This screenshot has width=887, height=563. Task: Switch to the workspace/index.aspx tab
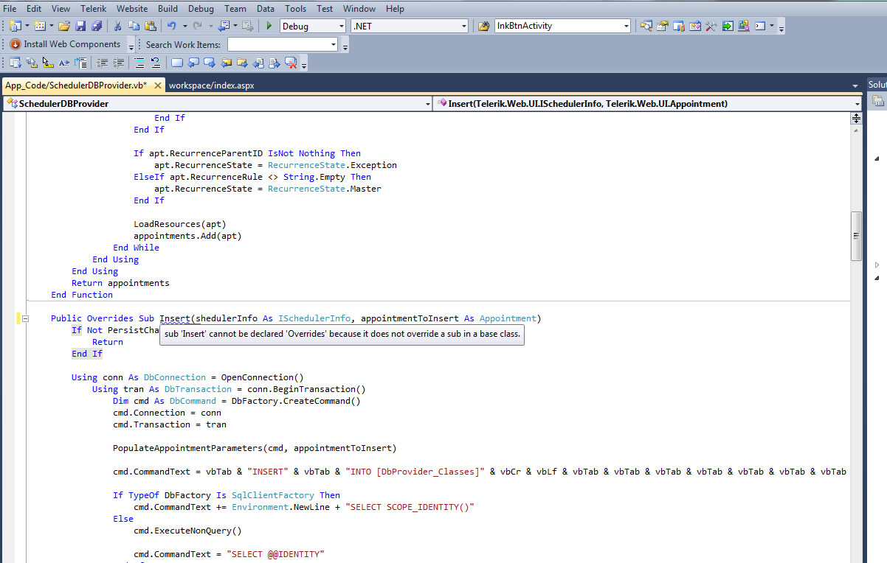(211, 85)
